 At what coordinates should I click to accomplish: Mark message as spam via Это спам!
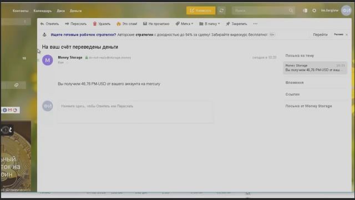coord(127,24)
